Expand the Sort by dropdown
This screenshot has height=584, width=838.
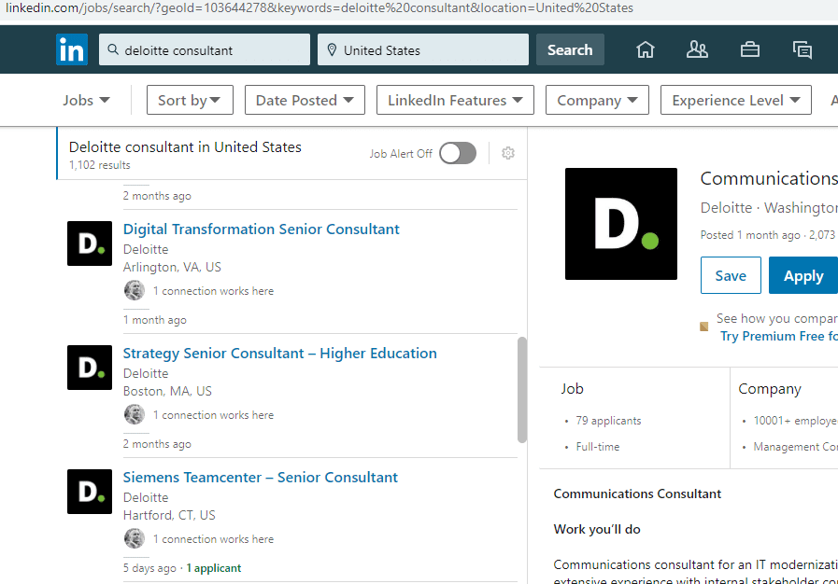tap(190, 100)
